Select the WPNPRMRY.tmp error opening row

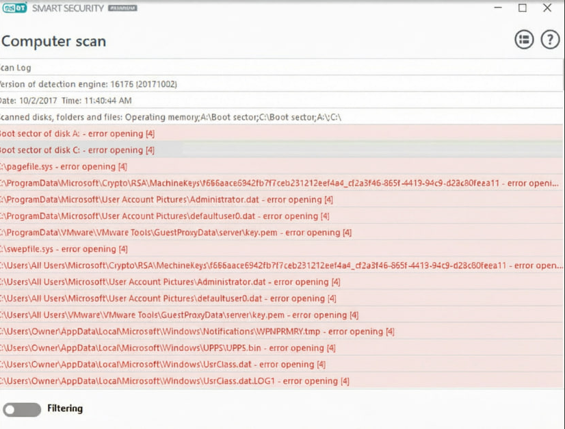point(281,332)
